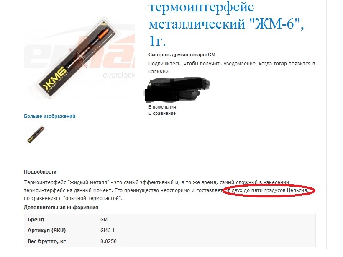Select the small product thumbnail image
Image resolution: width=343 pixels, height=257 pixels.
pos(36,134)
